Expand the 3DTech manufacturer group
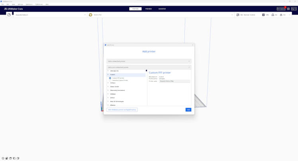 pyautogui.click(x=108, y=98)
